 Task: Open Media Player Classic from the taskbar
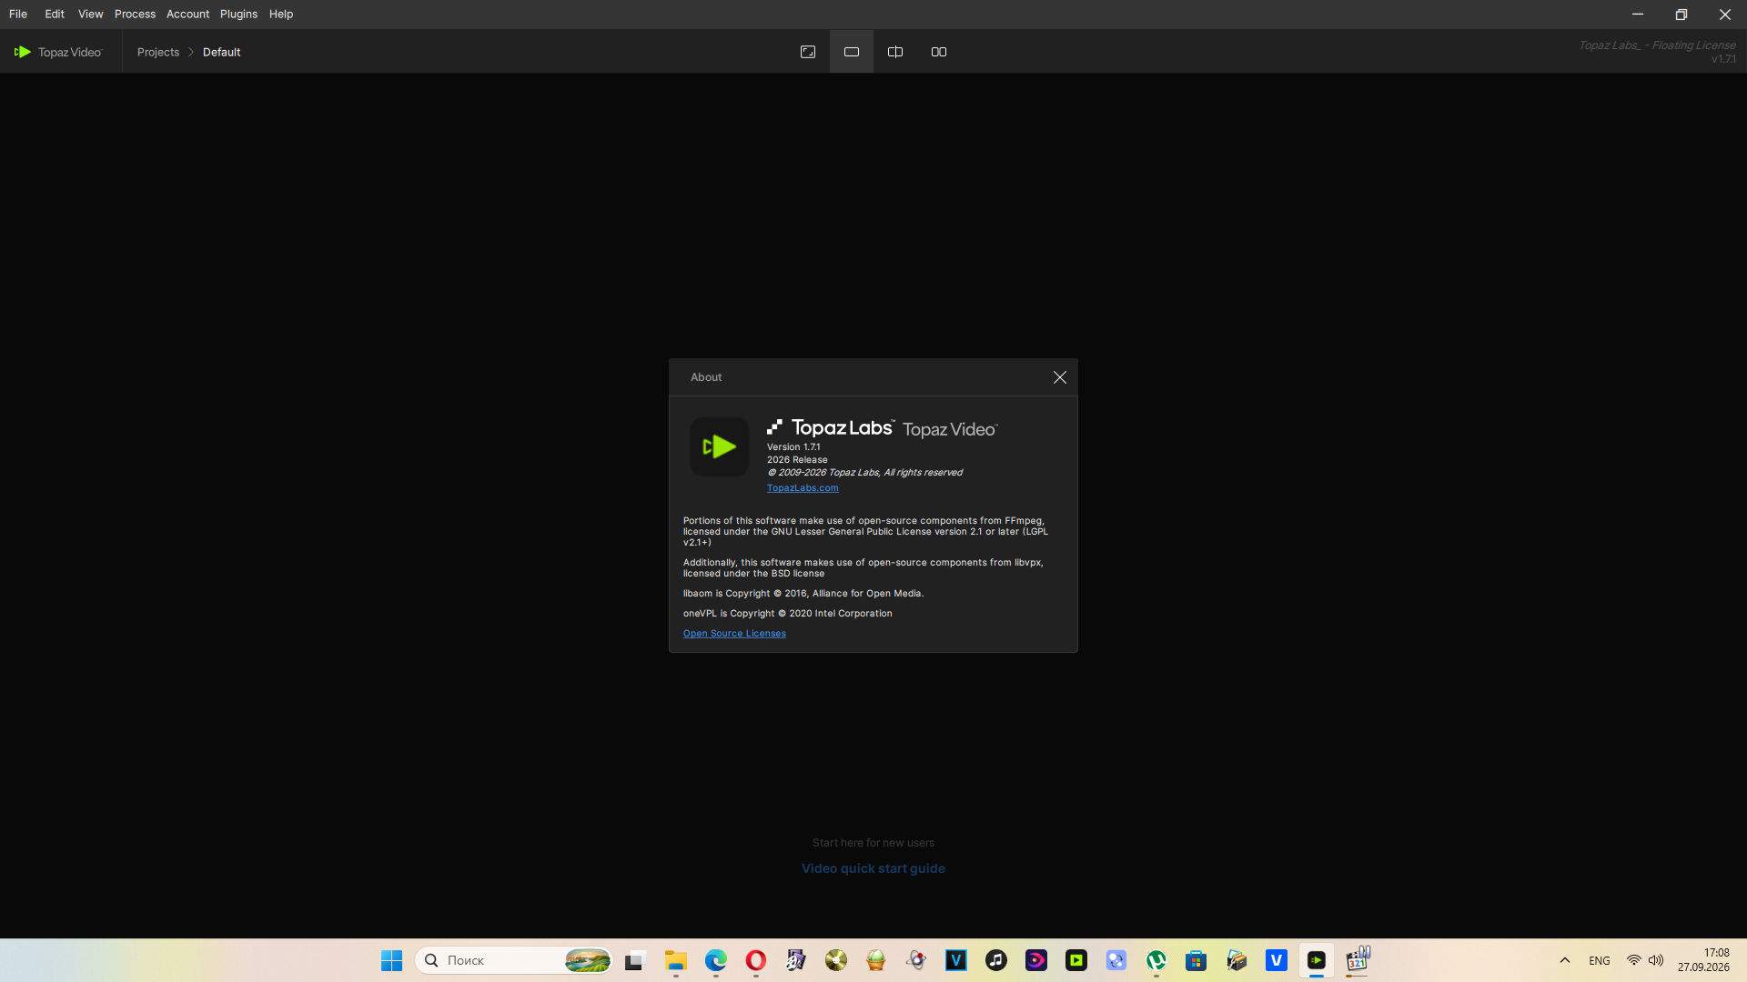[x=1357, y=960]
